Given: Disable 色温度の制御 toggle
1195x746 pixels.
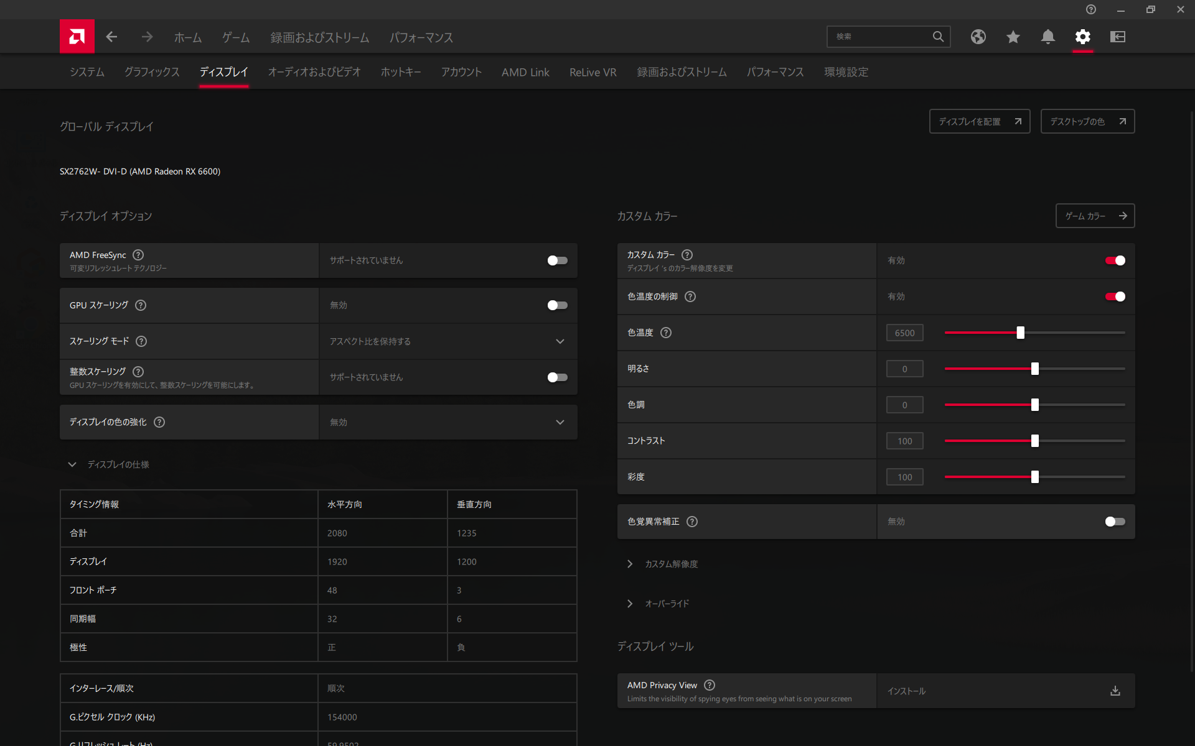Looking at the screenshot, I should [x=1115, y=297].
